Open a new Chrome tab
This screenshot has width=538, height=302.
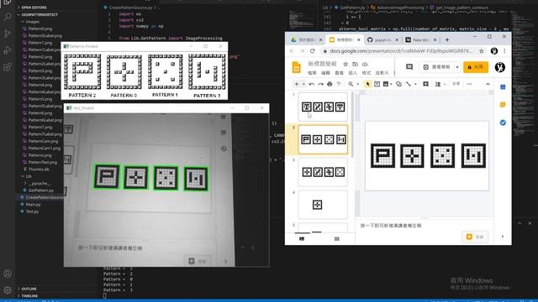pos(446,39)
